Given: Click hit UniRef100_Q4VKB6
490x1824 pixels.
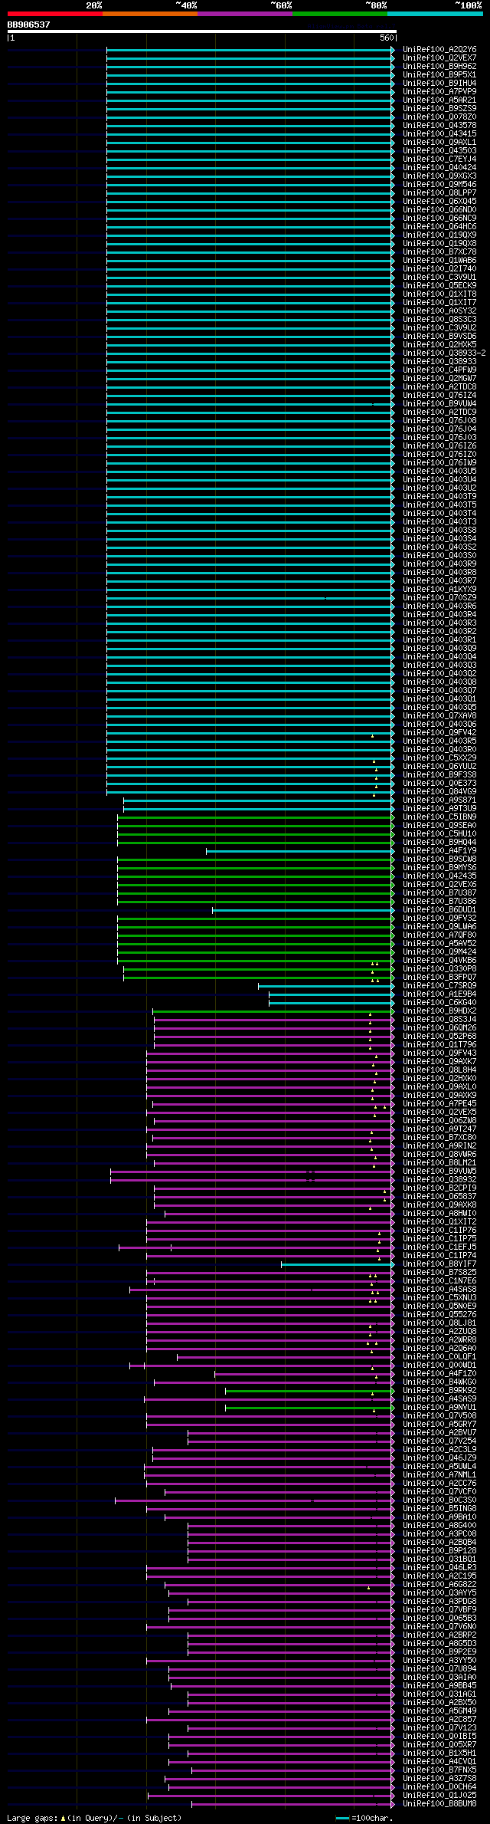Looking at the screenshot, I should tap(439, 960).
